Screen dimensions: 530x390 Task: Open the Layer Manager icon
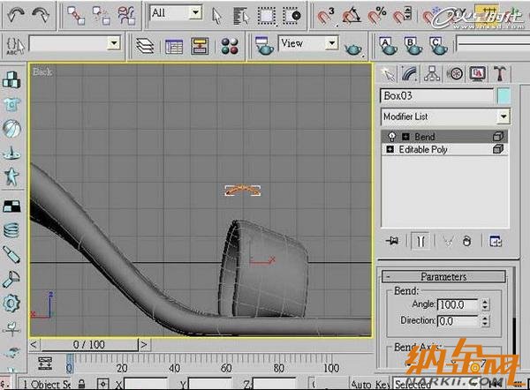[x=147, y=44]
